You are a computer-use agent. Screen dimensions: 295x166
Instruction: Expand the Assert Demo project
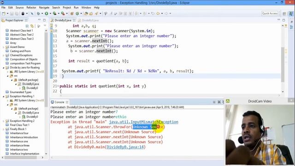[x=3, y=47]
